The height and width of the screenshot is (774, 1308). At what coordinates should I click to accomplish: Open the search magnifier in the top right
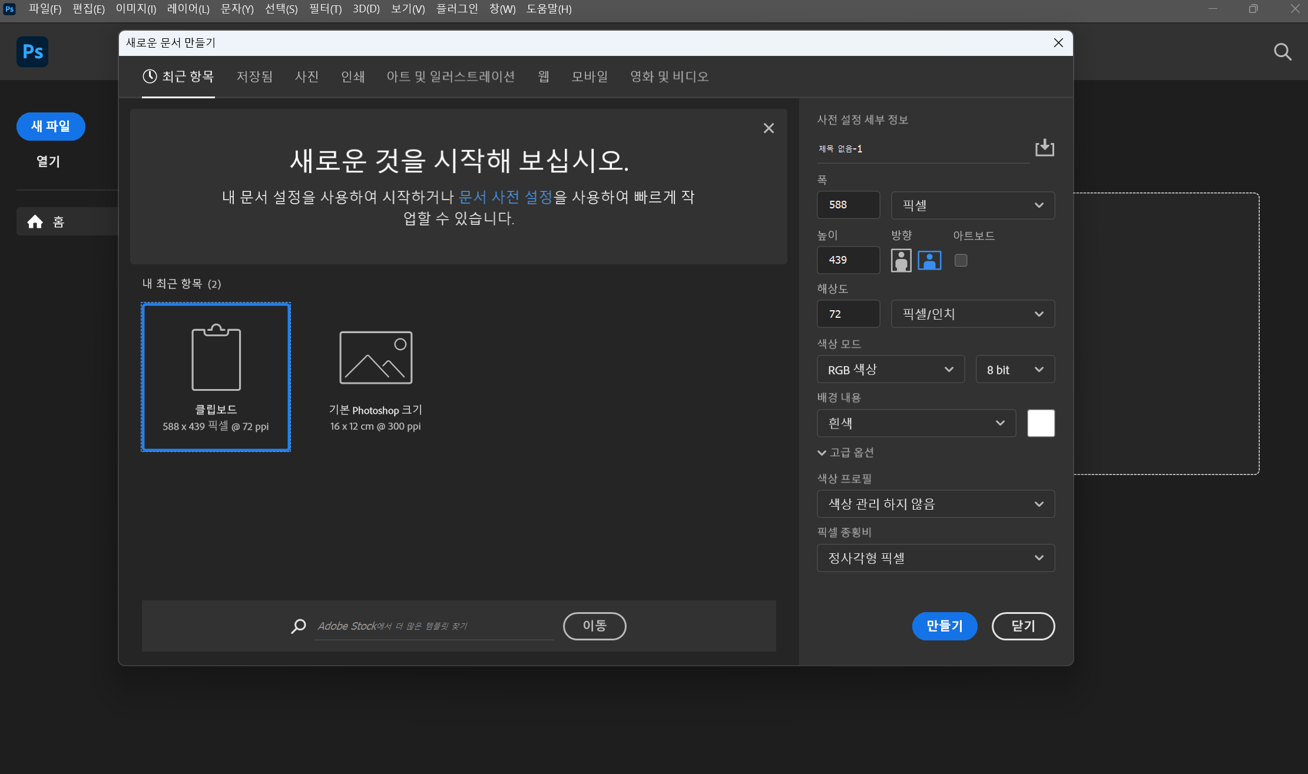click(x=1283, y=52)
